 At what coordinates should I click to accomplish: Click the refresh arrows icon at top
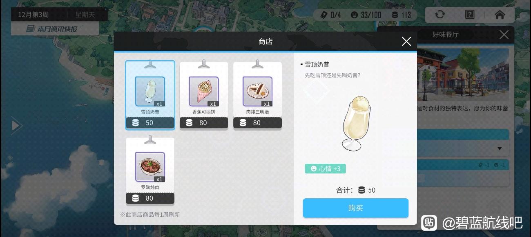click(x=440, y=15)
